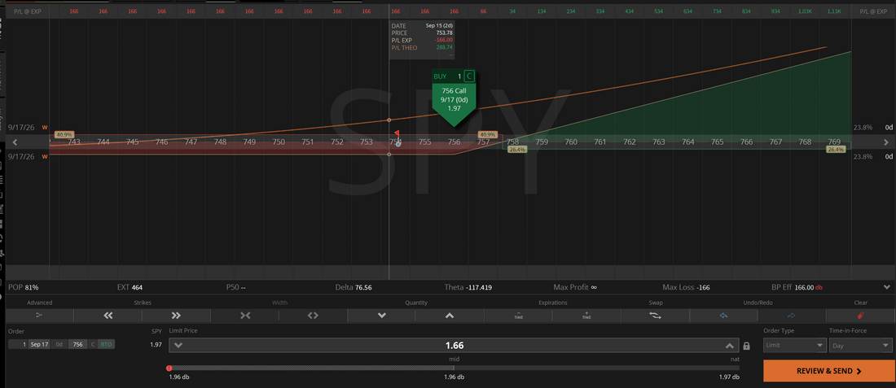Toggle the BTO action on order leg
Screen dimensions: 896x388
[x=106, y=345]
